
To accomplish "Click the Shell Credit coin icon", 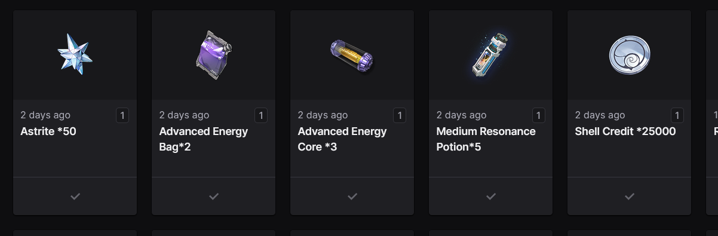I will 629,54.
